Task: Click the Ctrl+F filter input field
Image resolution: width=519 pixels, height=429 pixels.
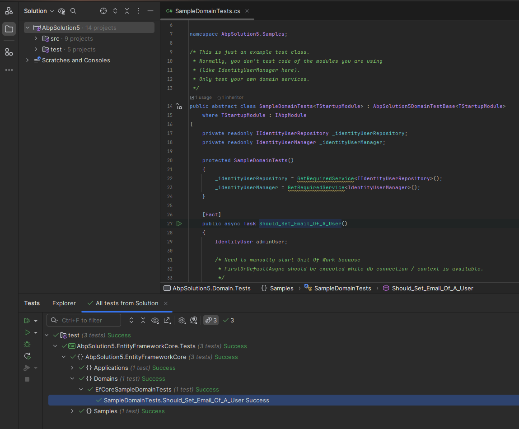Action: point(84,320)
